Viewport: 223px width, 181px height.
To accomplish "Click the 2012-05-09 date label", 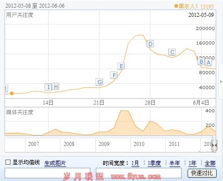I will click(201, 15).
